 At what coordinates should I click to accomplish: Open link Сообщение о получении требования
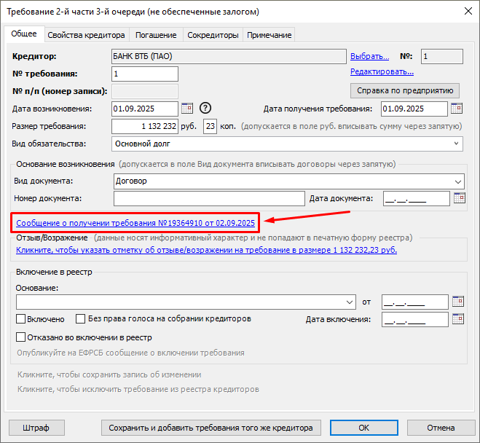pyautogui.click(x=135, y=222)
